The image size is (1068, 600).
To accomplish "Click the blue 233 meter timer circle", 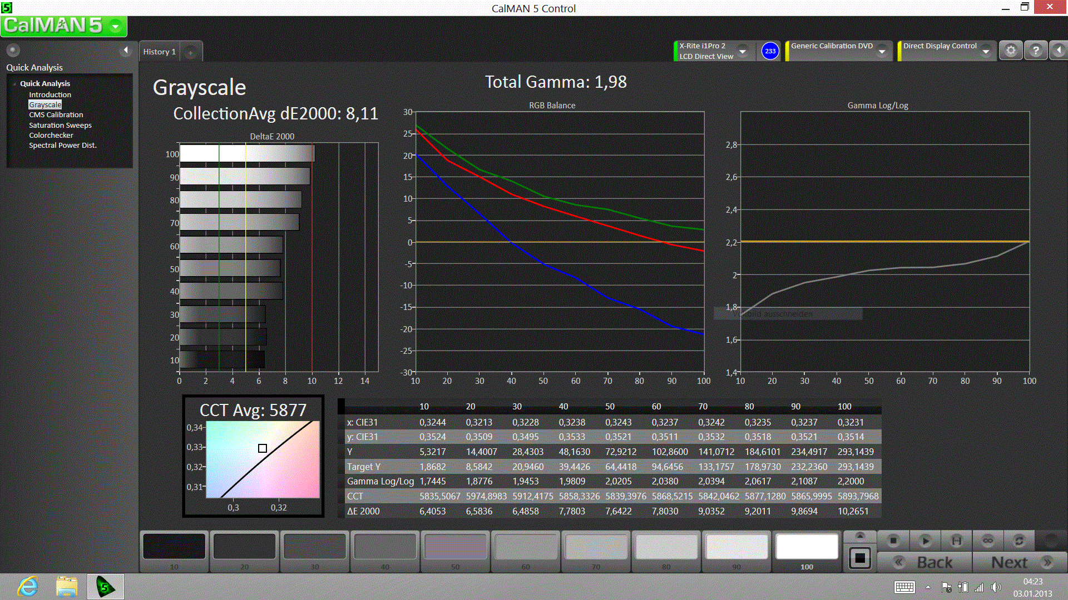I will pos(770,51).
